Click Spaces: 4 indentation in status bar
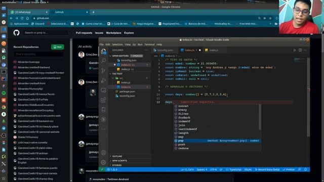 (x=201, y=169)
